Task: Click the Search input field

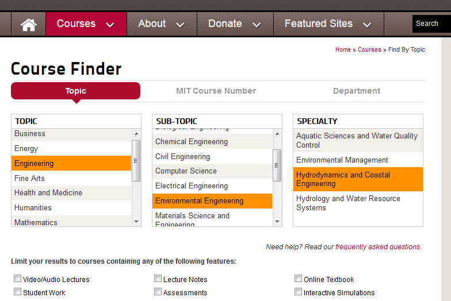Action: (x=431, y=24)
